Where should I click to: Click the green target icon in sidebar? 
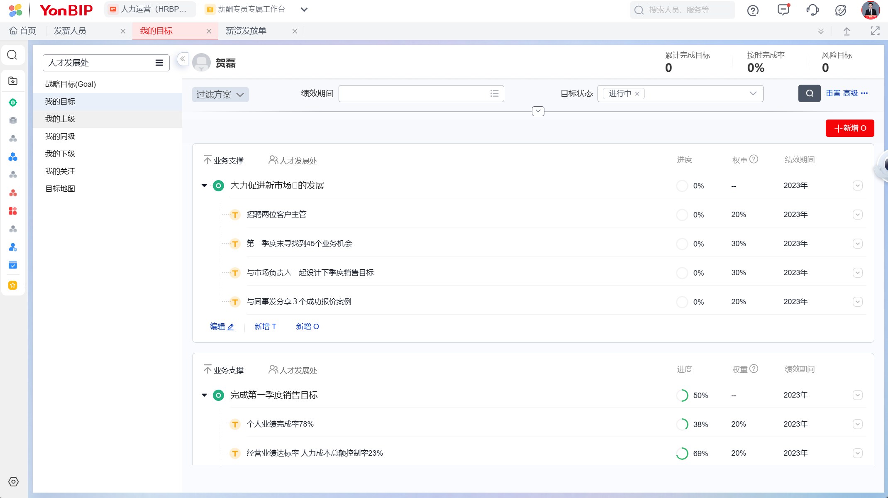click(13, 103)
